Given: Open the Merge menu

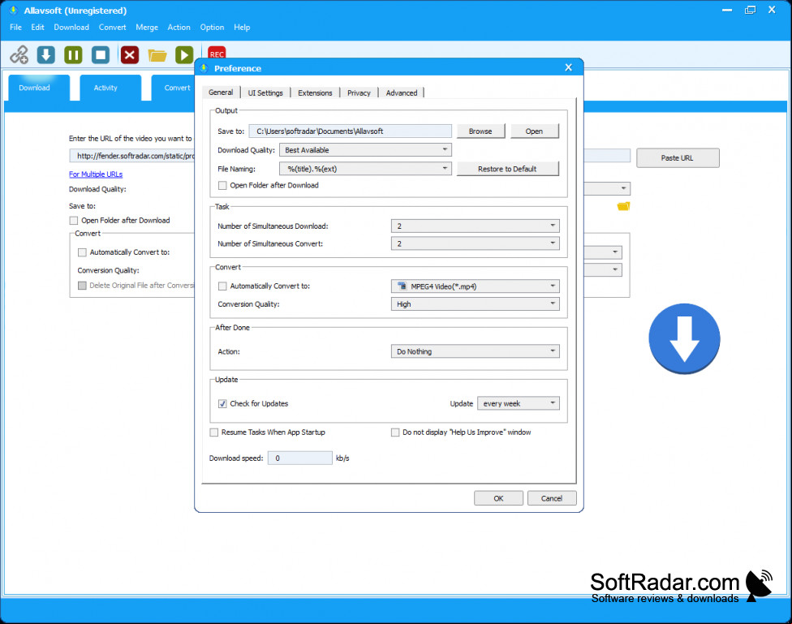Looking at the screenshot, I should tap(147, 28).
